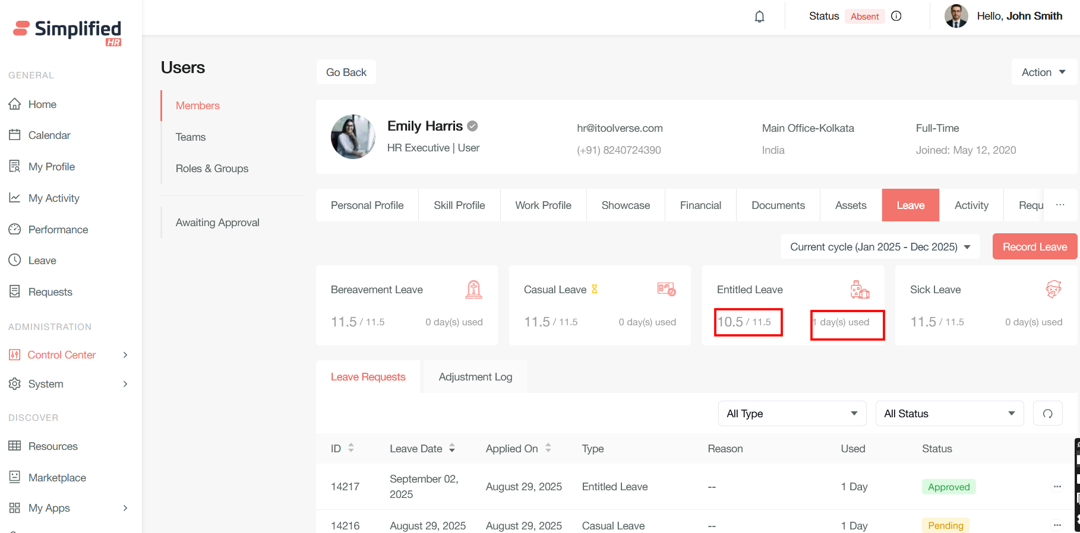Image resolution: width=1080 pixels, height=533 pixels.
Task: Expand the Control Center menu
Action: (68, 355)
